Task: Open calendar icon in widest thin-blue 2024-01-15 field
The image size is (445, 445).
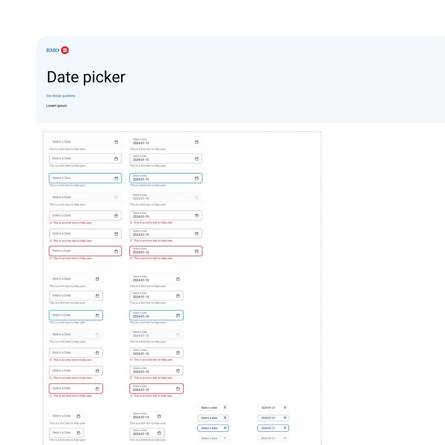Action: [197, 159]
